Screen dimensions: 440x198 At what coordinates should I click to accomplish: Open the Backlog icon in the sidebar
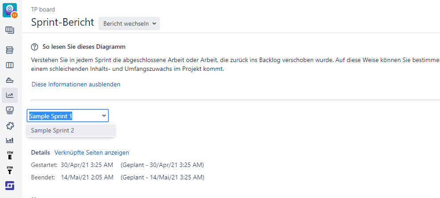tap(10, 50)
